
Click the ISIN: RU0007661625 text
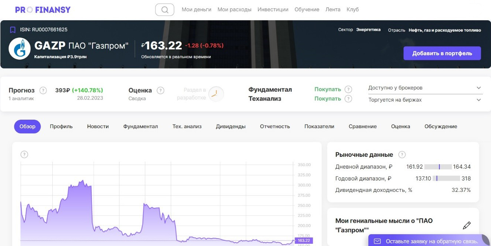(x=43, y=30)
